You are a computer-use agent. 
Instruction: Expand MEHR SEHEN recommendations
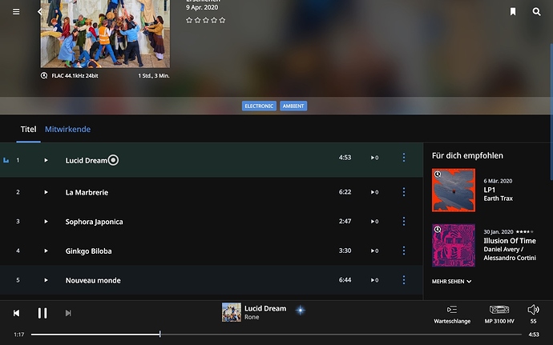[x=451, y=281]
